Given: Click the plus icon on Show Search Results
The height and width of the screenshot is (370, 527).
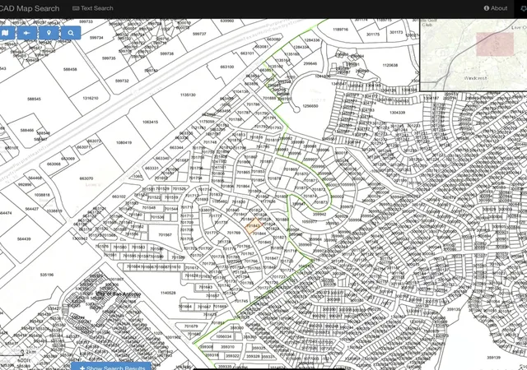Looking at the screenshot, I should point(82,368).
